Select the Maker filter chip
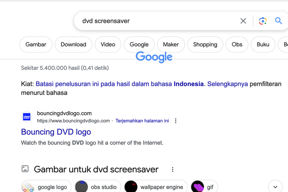This screenshot has width=288, height=192. pyautogui.click(x=171, y=45)
